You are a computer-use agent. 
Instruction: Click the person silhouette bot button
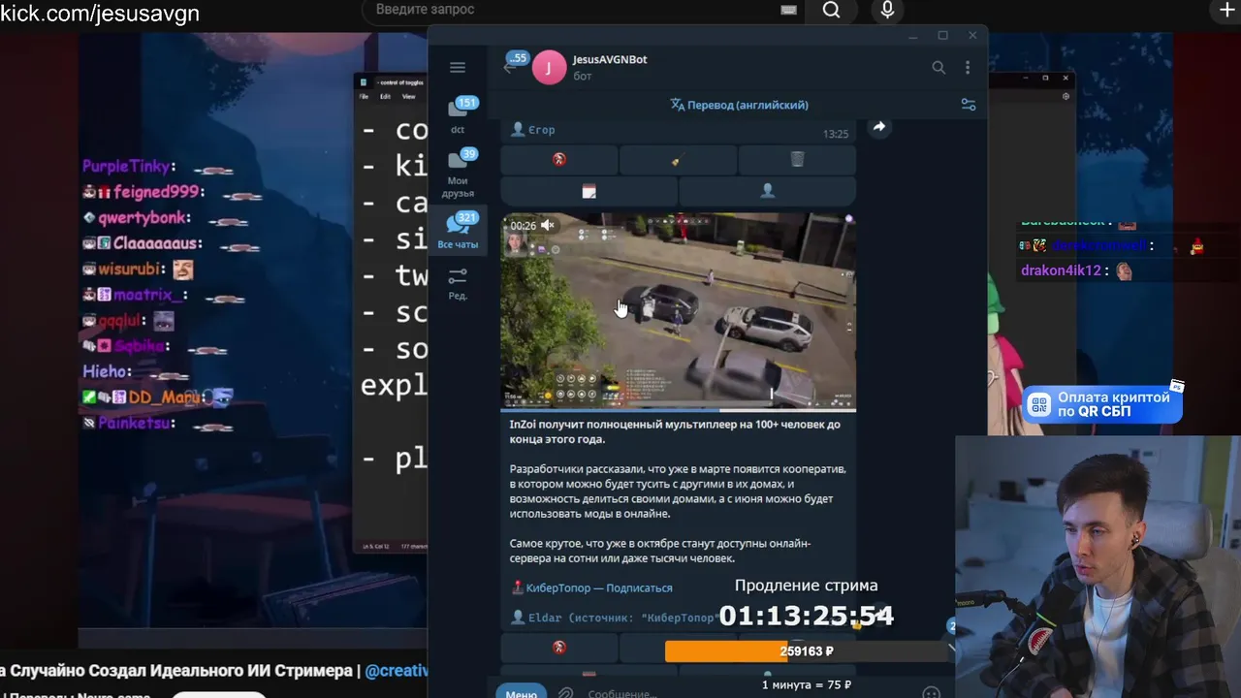767,191
